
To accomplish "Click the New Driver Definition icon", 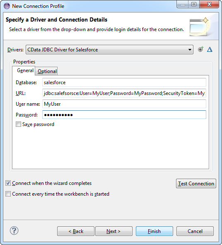I will pyautogui.click(x=200, y=49).
